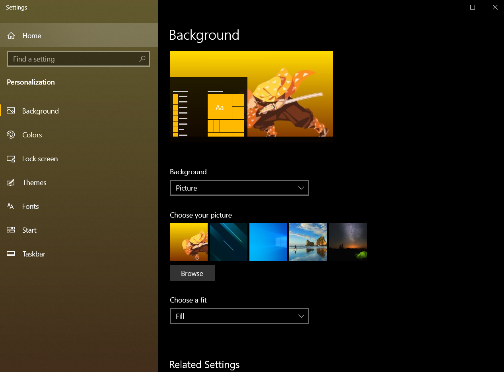
Task: Open the Colors settings page
Action: click(79, 135)
